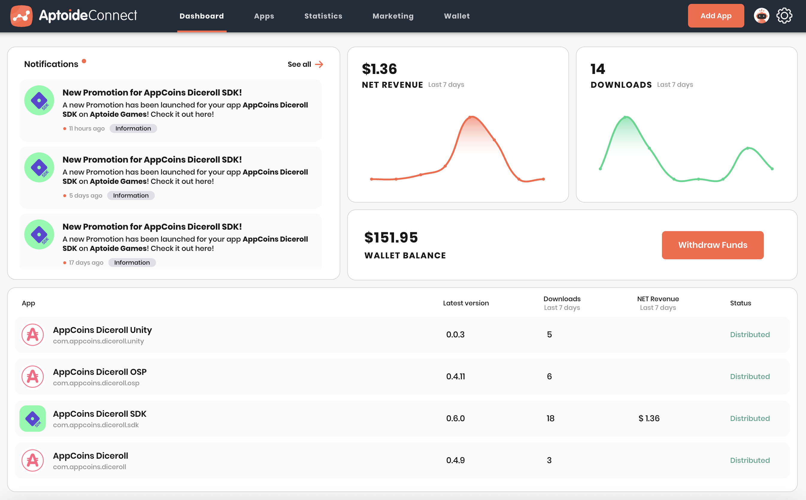Open the Statistics tab
Screen dimensions: 806x500
(323, 16)
